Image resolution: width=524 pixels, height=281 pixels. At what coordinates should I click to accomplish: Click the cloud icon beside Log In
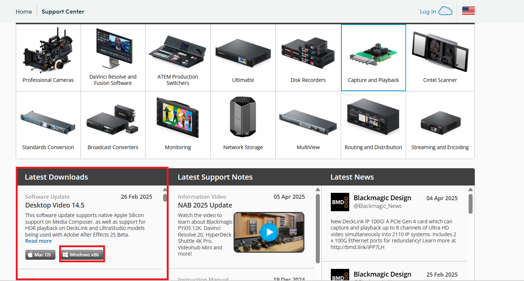pos(446,11)
